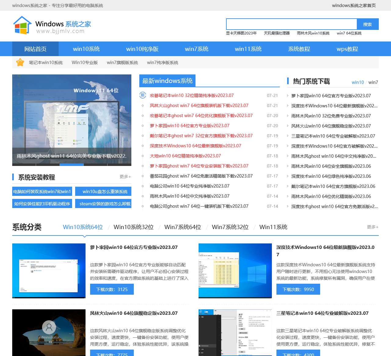
Task: Open 电脑公司win10 64位专业纯净版v2023.07
Action: point(190,186)
